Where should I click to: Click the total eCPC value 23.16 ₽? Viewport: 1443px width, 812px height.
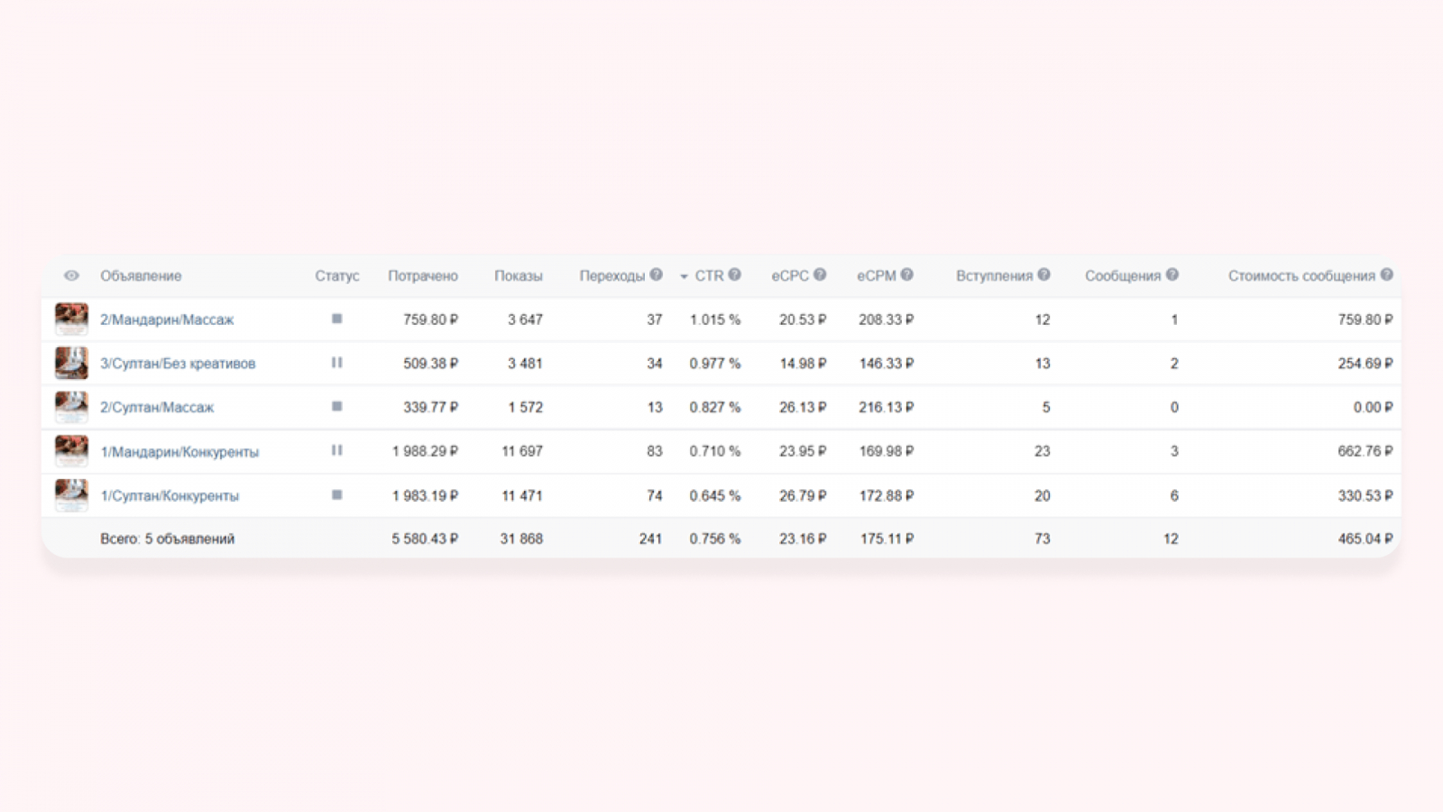(803, 540)
